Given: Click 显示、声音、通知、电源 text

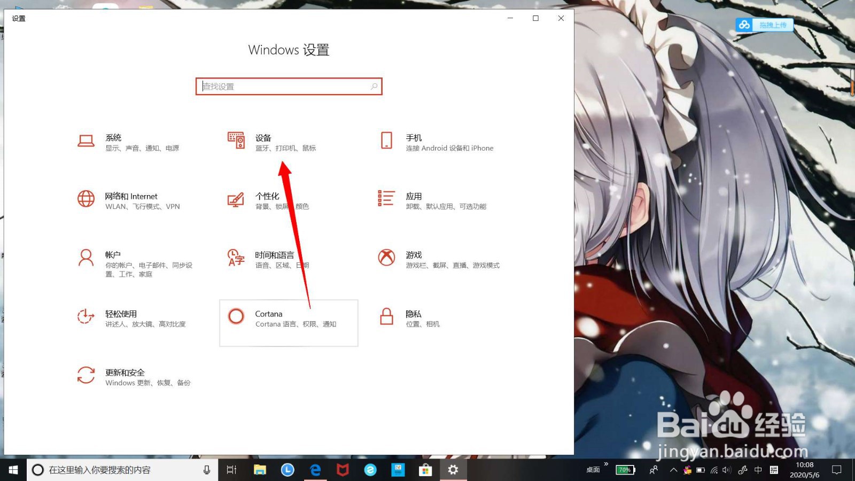Looking at the screenshot, I should coord(142,148).
